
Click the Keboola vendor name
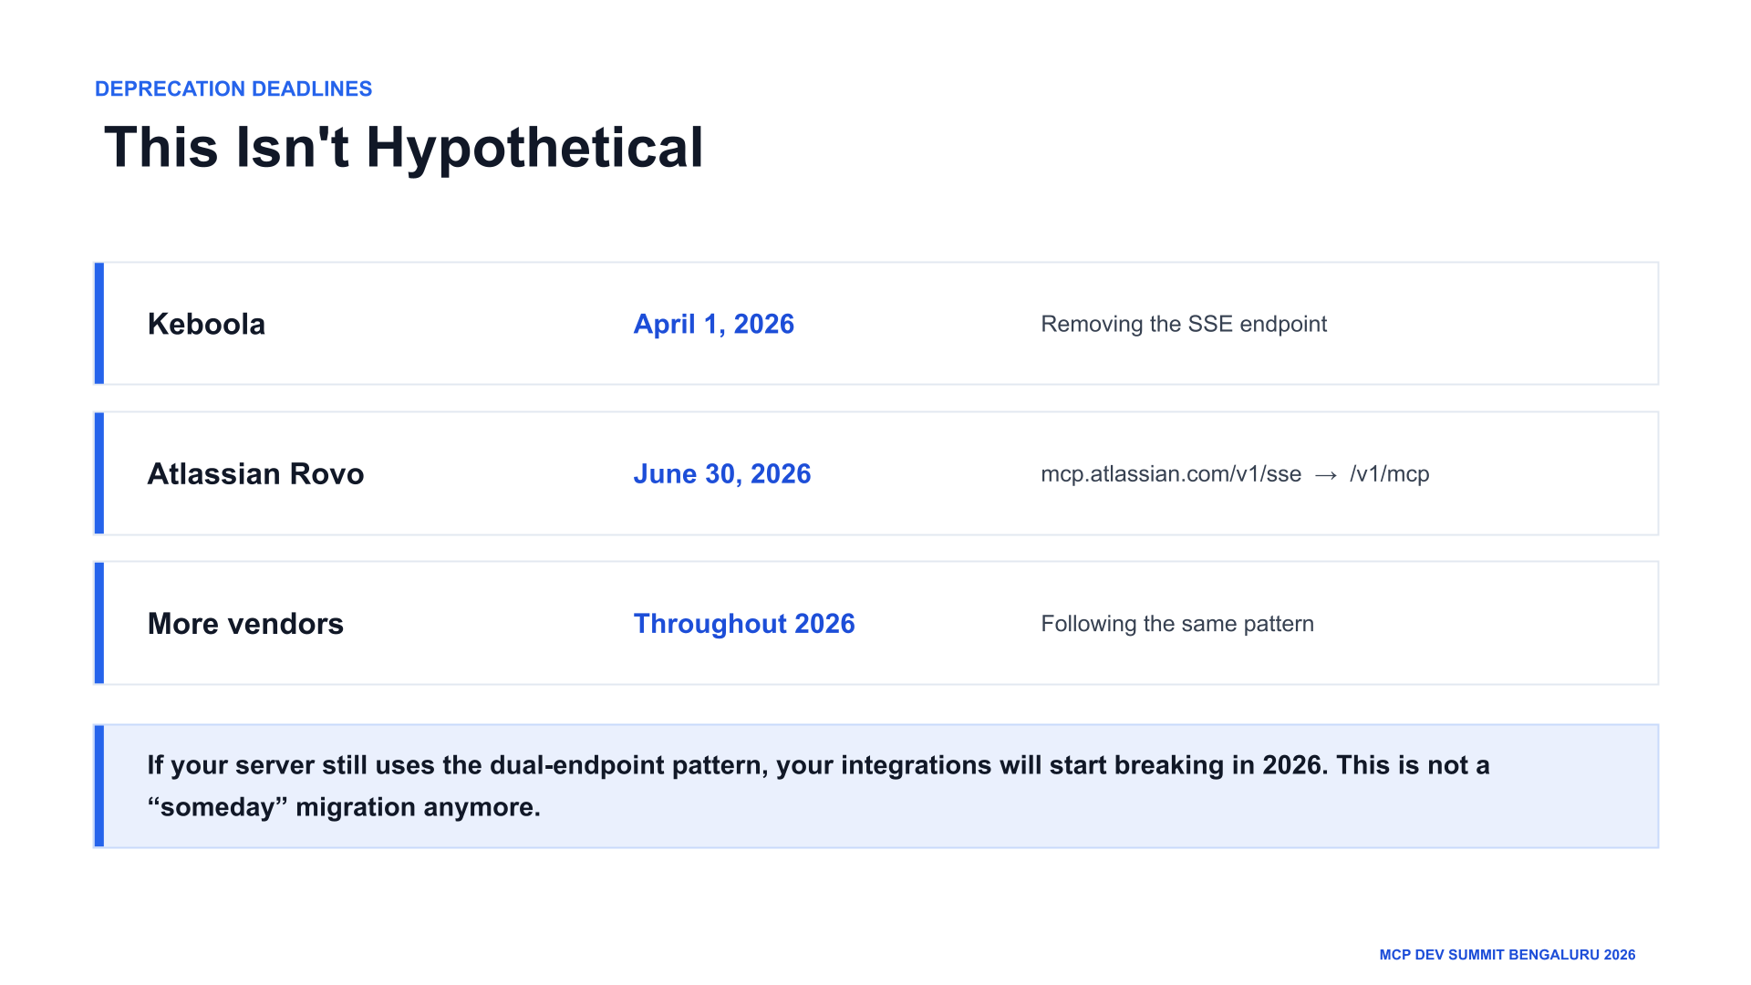[206, 324]
